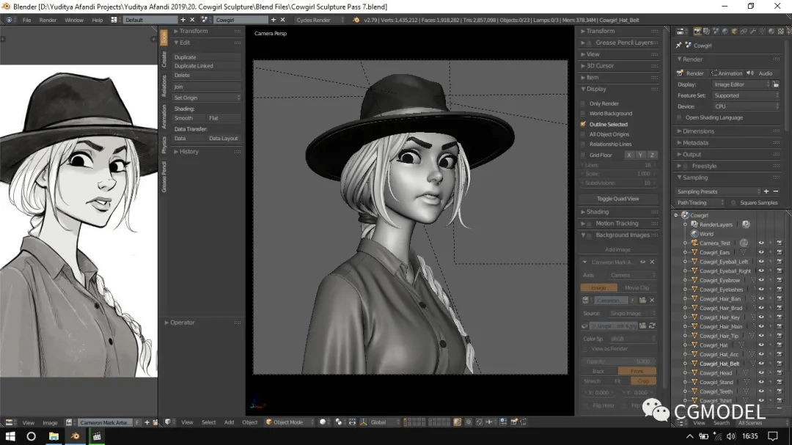
Task: Click the Blender info icon left of File
Action: [x=9, y=20]
